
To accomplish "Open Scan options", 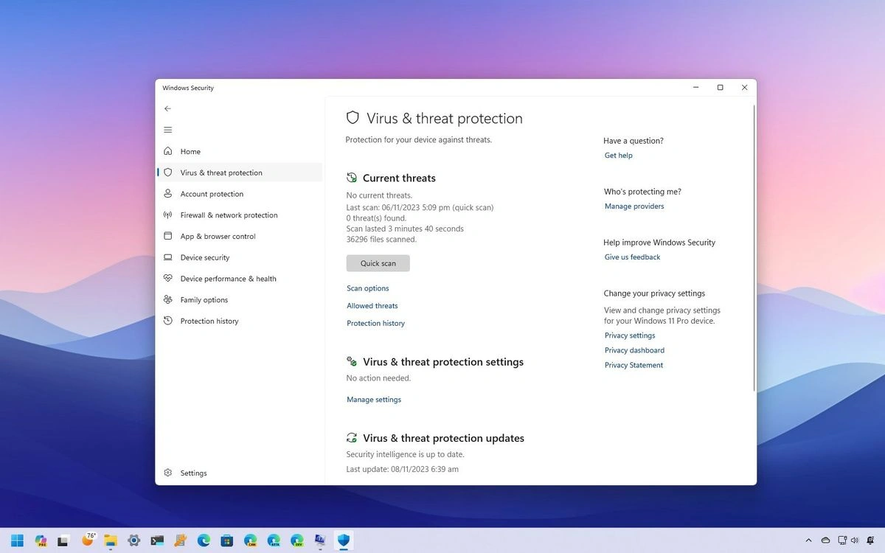I will (367, 288).
